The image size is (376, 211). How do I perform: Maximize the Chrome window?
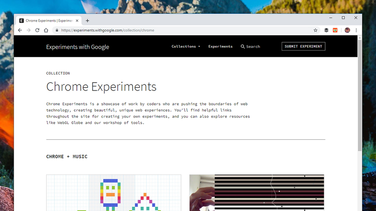[x=343, y=18]
